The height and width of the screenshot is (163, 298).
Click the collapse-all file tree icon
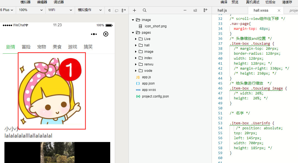tap(195, 10)
